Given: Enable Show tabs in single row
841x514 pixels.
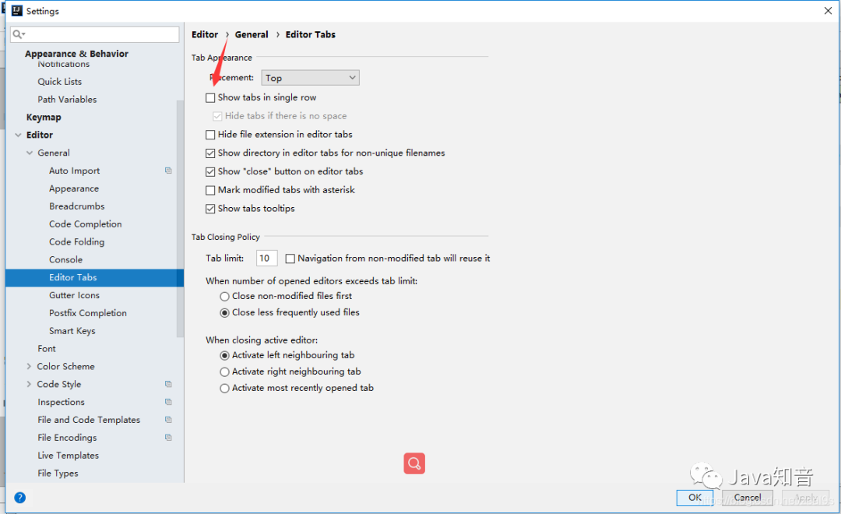Looking at the screenshot, I should tap(210, 97).
